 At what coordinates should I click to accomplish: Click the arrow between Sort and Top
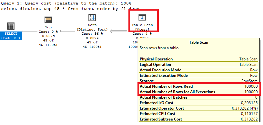click(67, 31)
